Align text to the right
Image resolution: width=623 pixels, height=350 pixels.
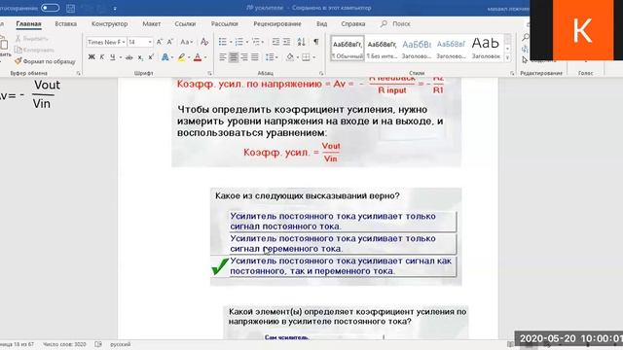tap(244, 57)
